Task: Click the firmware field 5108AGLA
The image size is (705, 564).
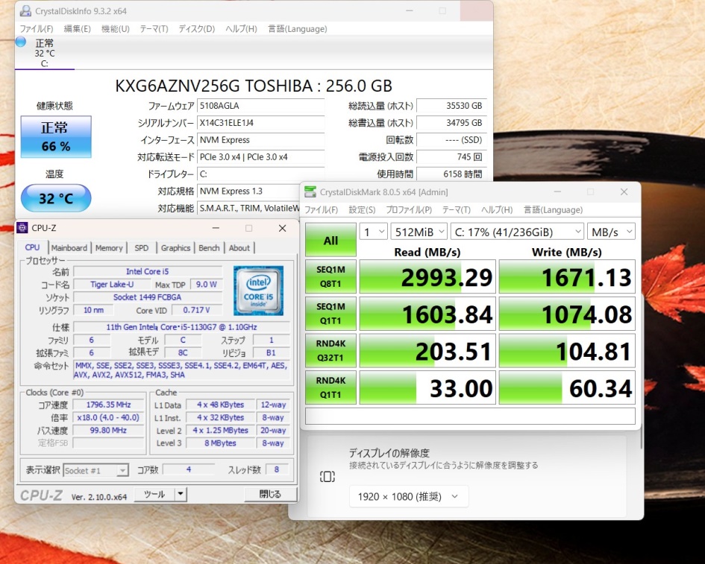Action: [261, 106]
